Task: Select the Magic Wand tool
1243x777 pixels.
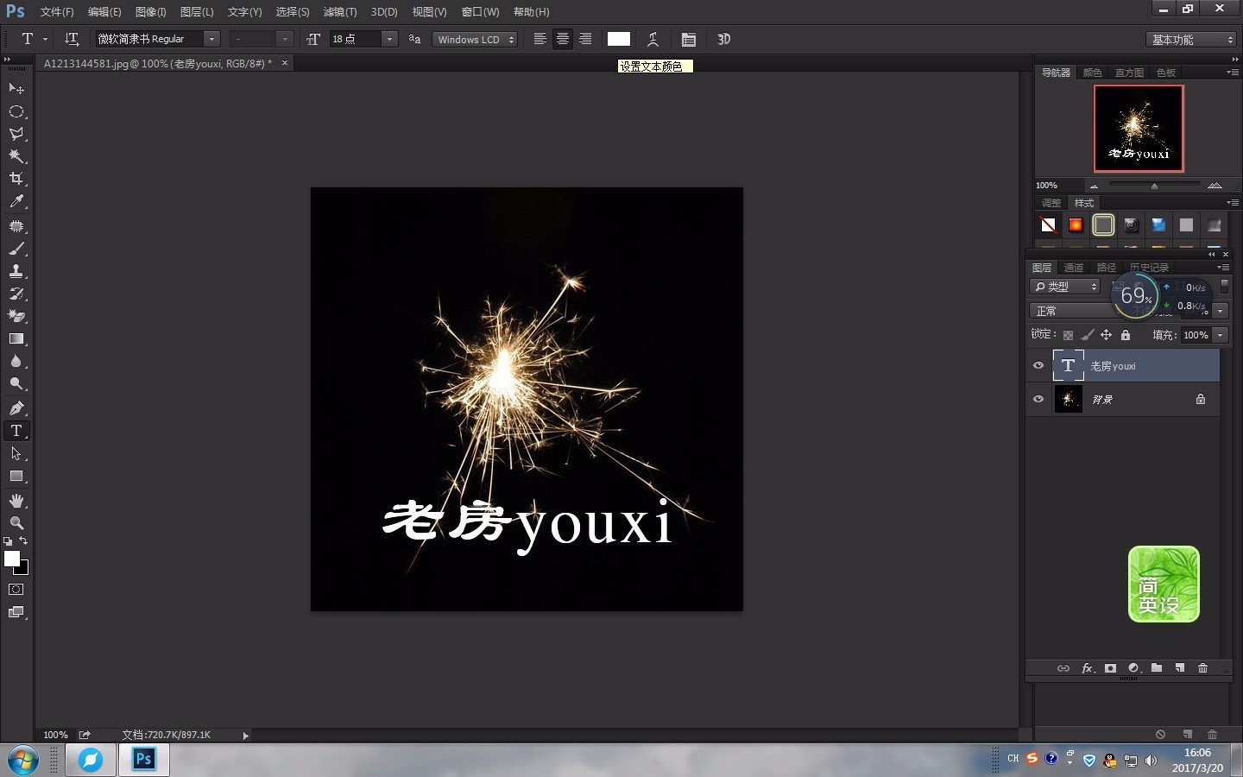Action: point(16,156)
